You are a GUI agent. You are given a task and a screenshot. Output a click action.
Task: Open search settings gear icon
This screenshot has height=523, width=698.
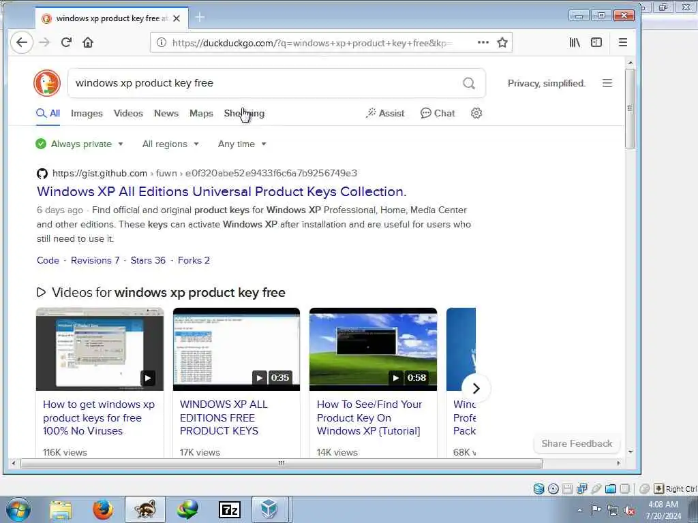tap(476, 113)
